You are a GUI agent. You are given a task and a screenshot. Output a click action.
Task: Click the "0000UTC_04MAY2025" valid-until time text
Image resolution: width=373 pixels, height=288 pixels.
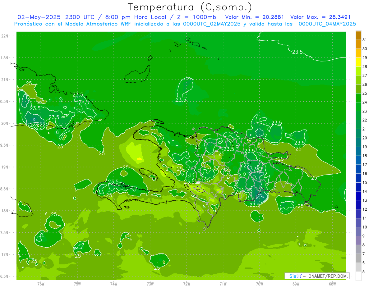327,24
